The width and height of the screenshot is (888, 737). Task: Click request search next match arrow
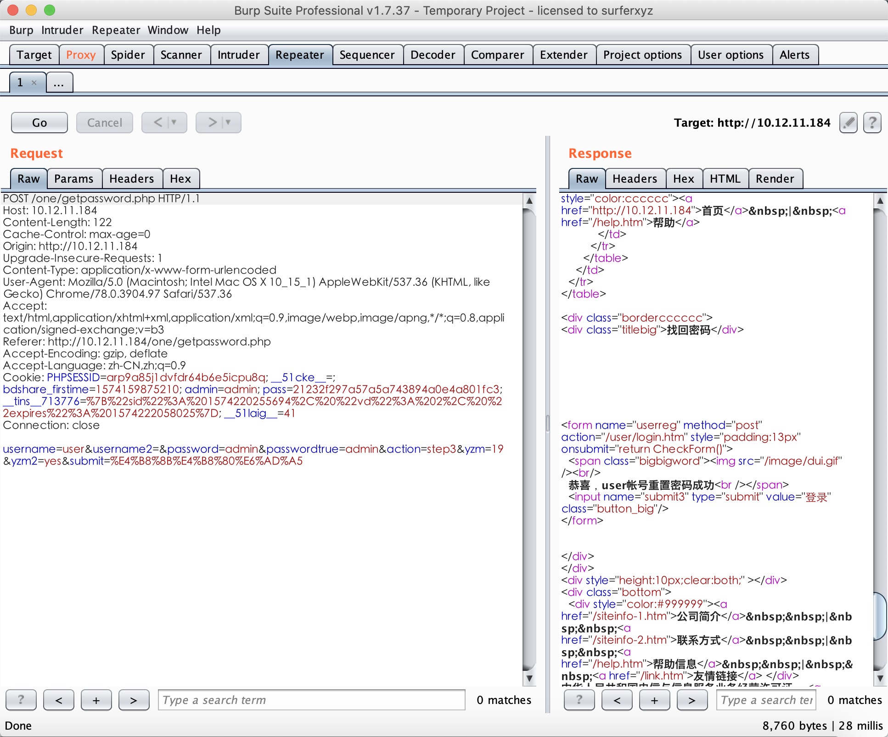point(134,700)
